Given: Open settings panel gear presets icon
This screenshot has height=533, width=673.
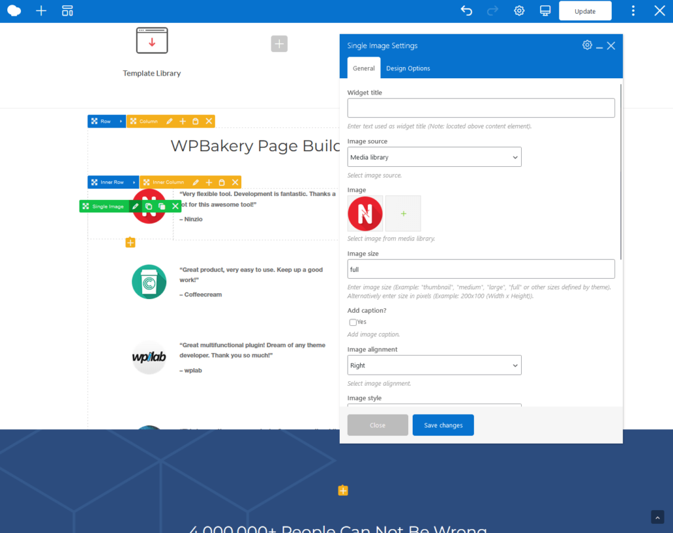Looking at the screenshot, I should click(587, 45).
